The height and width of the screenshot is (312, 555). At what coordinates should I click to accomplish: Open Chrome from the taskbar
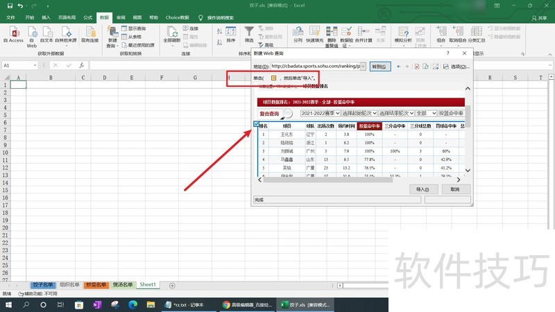(247, 304)
